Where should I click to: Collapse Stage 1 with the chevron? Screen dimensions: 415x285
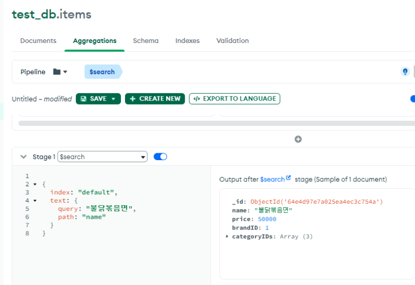pos(23,156)
